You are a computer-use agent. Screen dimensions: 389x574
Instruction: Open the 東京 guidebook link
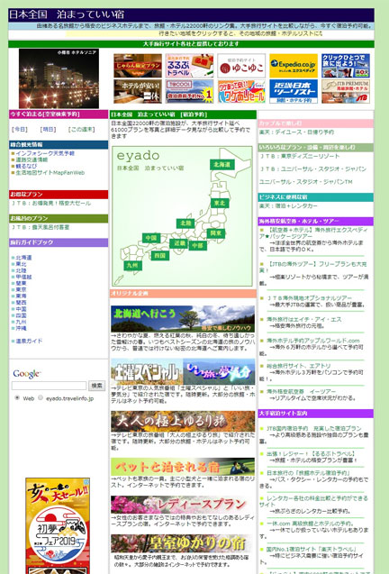21,289
